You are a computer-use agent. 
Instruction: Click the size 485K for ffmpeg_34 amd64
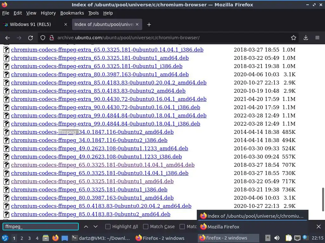(x=289, y=132)
